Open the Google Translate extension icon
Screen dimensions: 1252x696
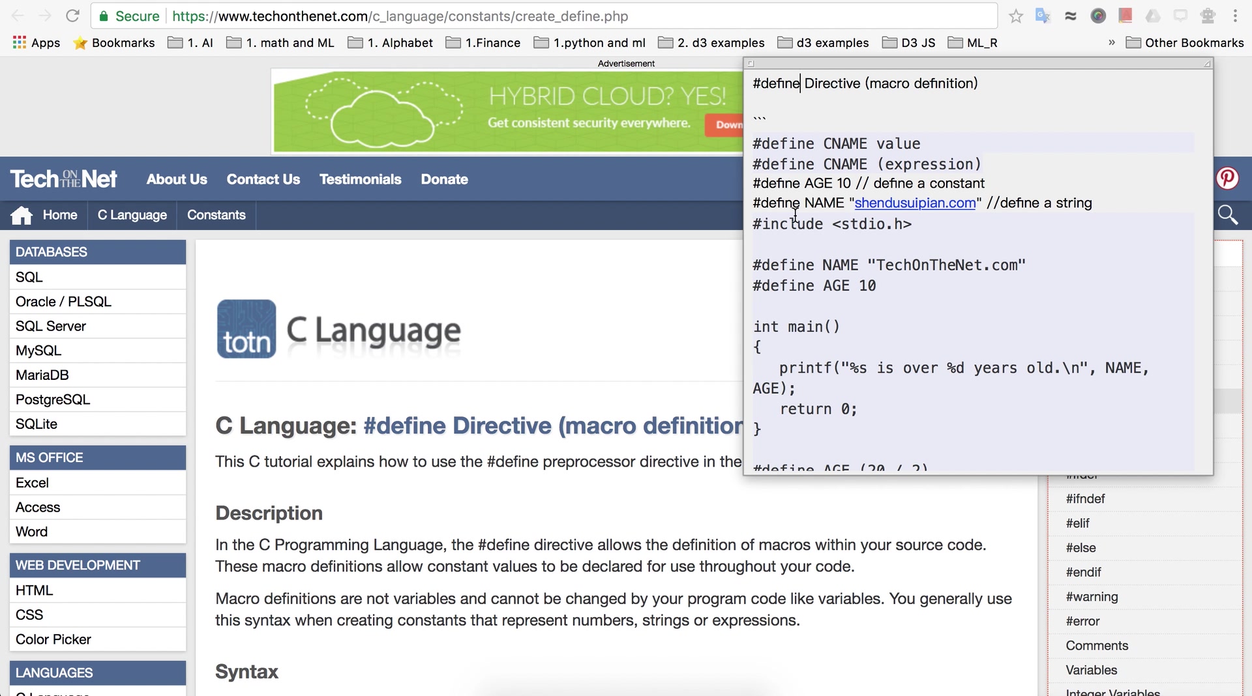click(1043, 16)
